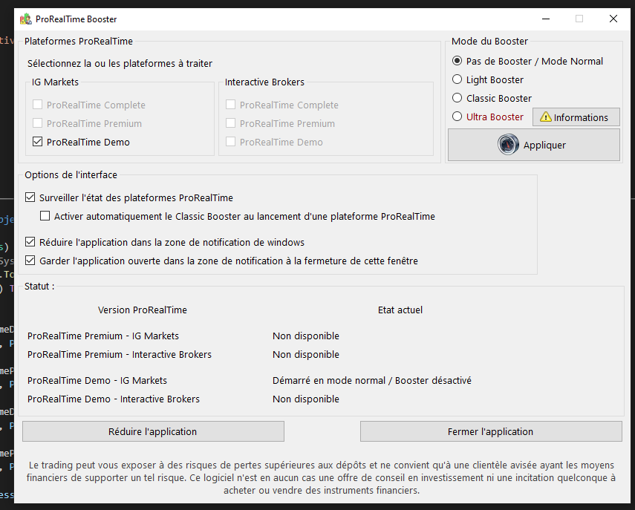This screenshot has height=510, width=635.
Task: Click the ProRealTime Booster title bar app icon
Action: coord(26,19)
